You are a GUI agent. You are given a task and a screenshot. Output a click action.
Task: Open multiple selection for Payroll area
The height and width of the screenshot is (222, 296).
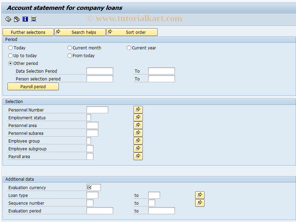tap(138, 156)
